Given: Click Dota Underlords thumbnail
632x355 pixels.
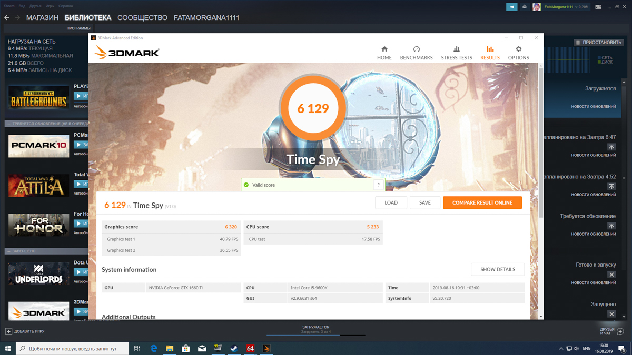Looking at the screenshot, I should 38,273.
